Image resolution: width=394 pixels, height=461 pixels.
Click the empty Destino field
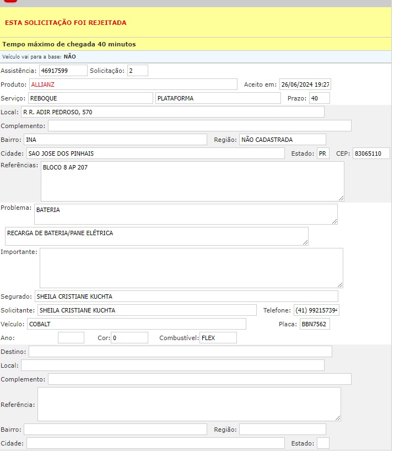tap(180, 352)
